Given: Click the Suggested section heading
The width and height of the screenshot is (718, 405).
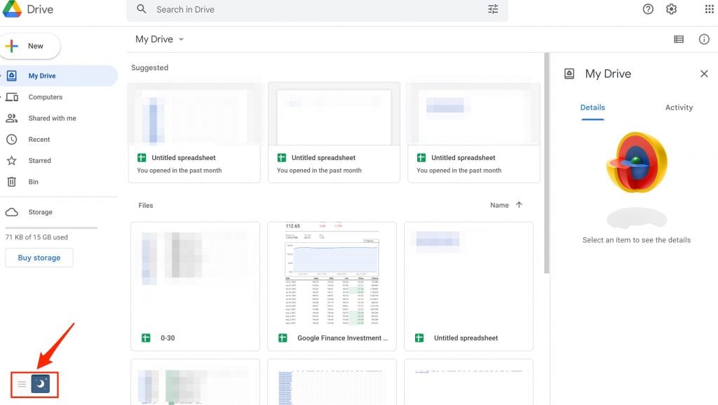Looking at the screenshot, I should pos(150,68).
